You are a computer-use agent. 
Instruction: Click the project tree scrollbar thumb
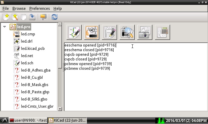click(x=60, y=47)
